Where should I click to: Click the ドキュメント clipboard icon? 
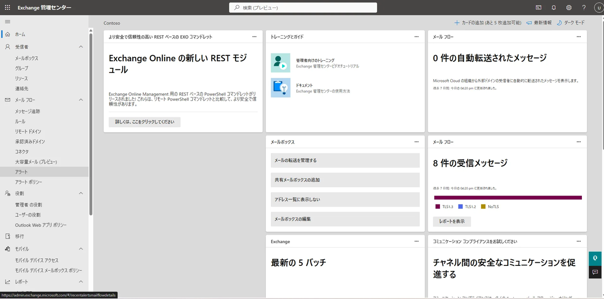click(x=280, y=87)
